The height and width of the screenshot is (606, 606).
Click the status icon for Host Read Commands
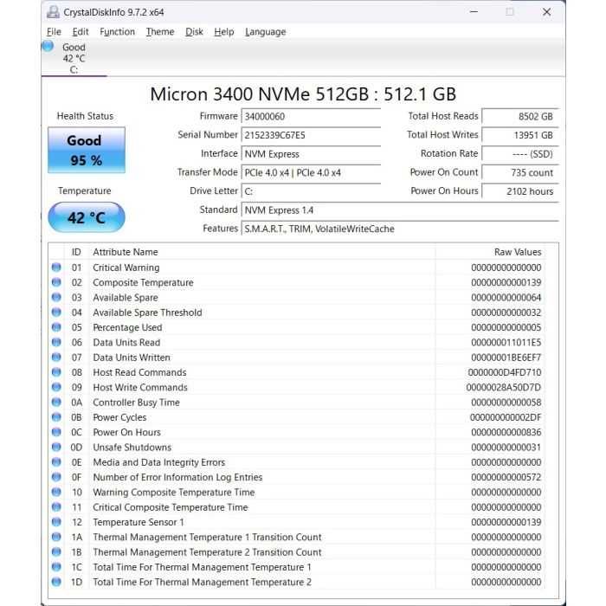coord(56,371)
